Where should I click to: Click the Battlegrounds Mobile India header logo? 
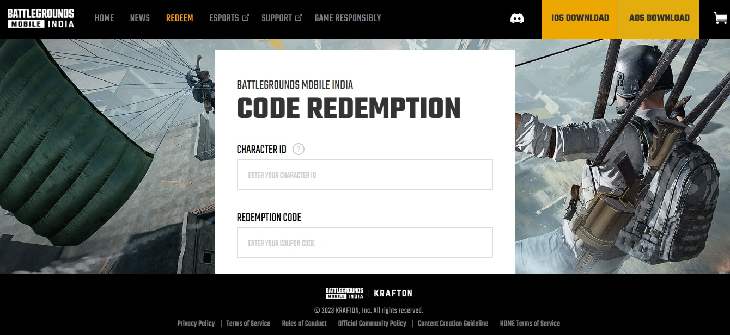tap(41, 18)
